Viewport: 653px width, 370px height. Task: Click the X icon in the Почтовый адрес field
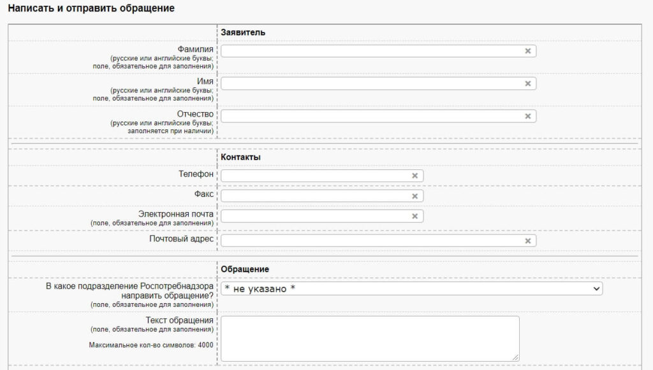click(x=528, y=241)
